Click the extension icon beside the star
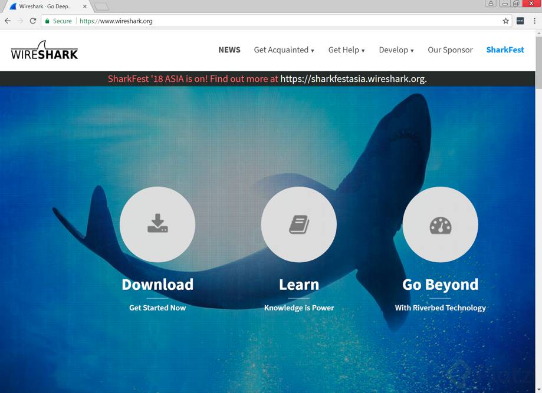542x393 pixels. tap(520, 21)
